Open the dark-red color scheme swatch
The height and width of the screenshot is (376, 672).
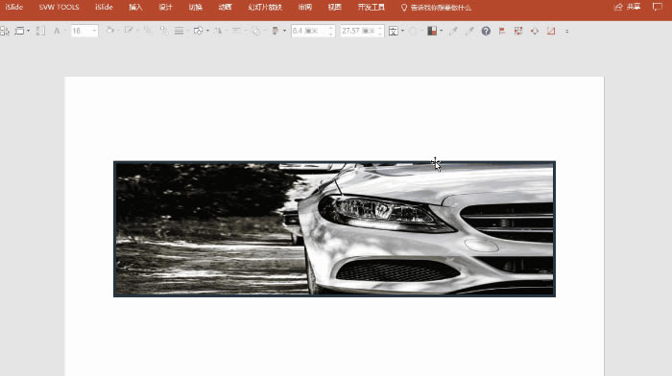point(432,31)
